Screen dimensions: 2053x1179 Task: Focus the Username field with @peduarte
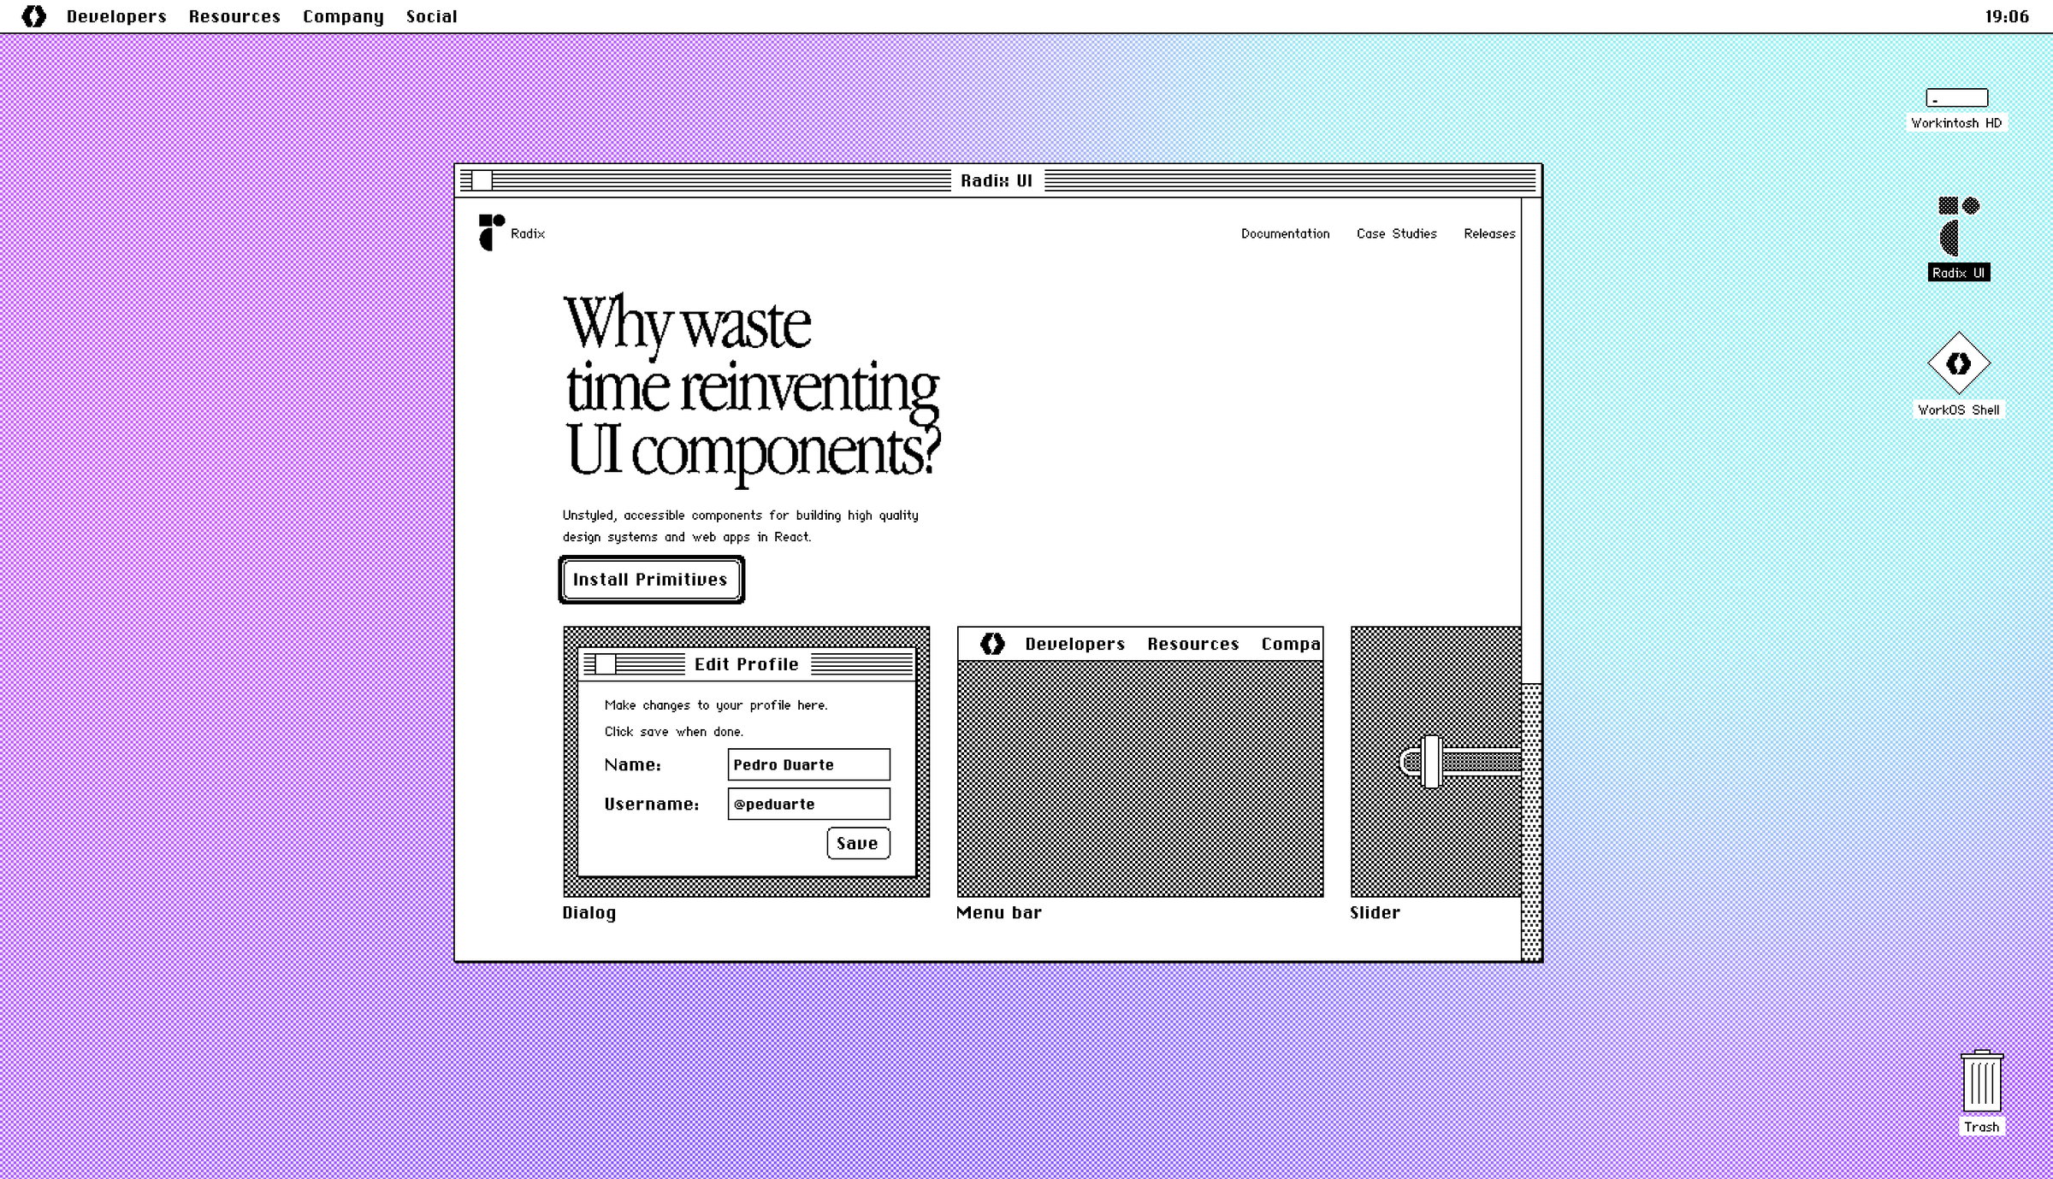pyautogui.click(x=808, y=804)
